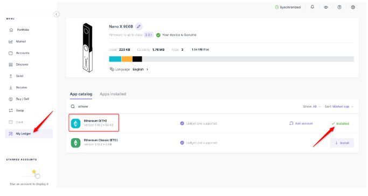The width and height of the screenshot is (368, 196).
Task: Open help question mark icon
Action: (339, 8)
